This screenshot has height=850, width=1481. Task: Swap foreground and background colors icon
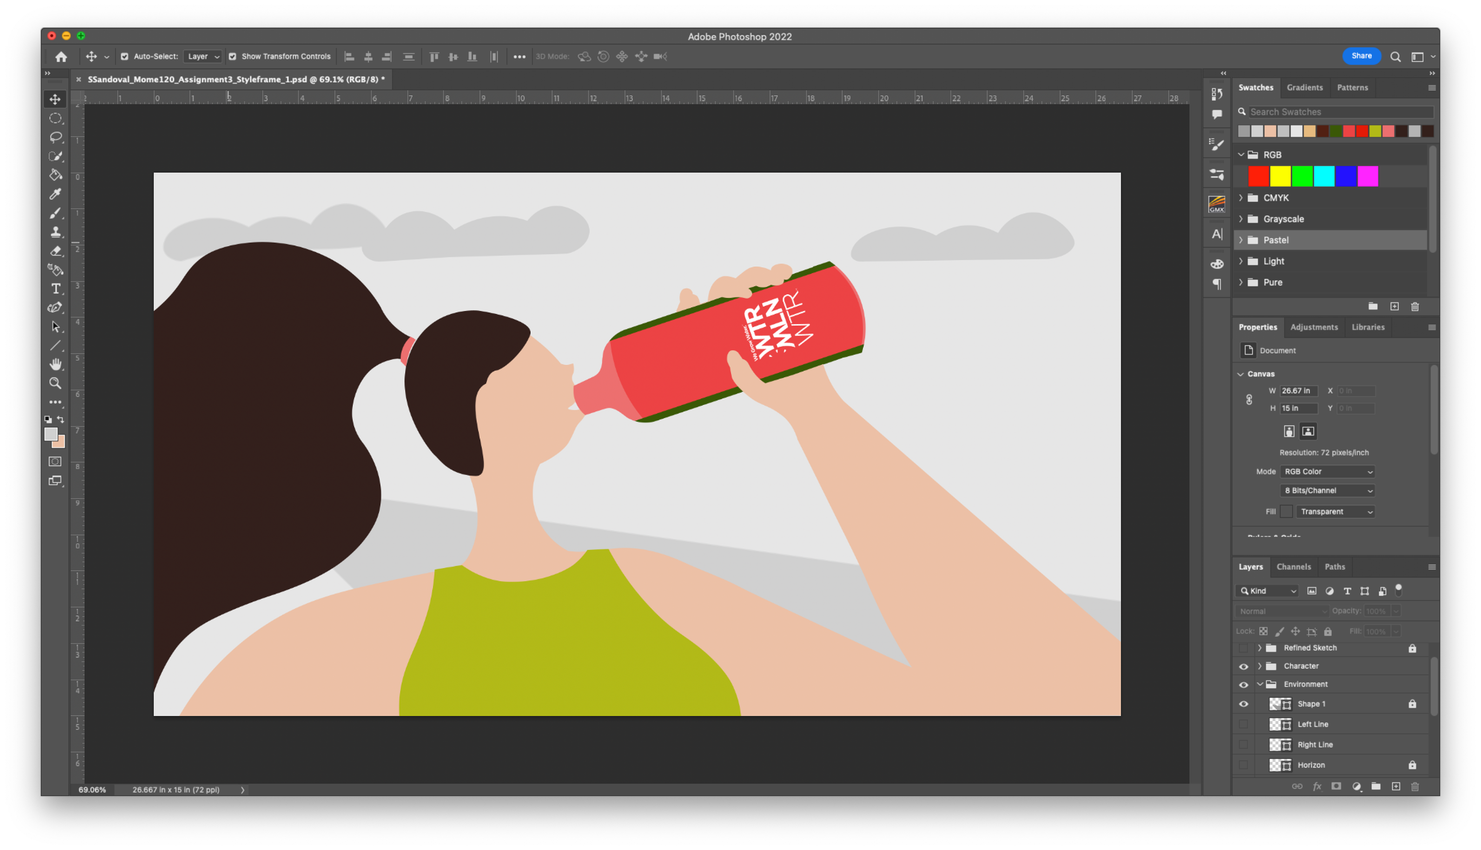point(61,419)
